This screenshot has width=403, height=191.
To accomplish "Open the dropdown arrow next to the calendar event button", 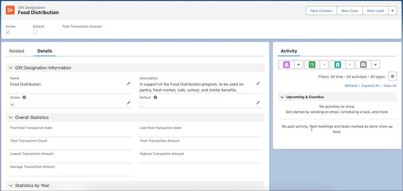I will [298, 65].
